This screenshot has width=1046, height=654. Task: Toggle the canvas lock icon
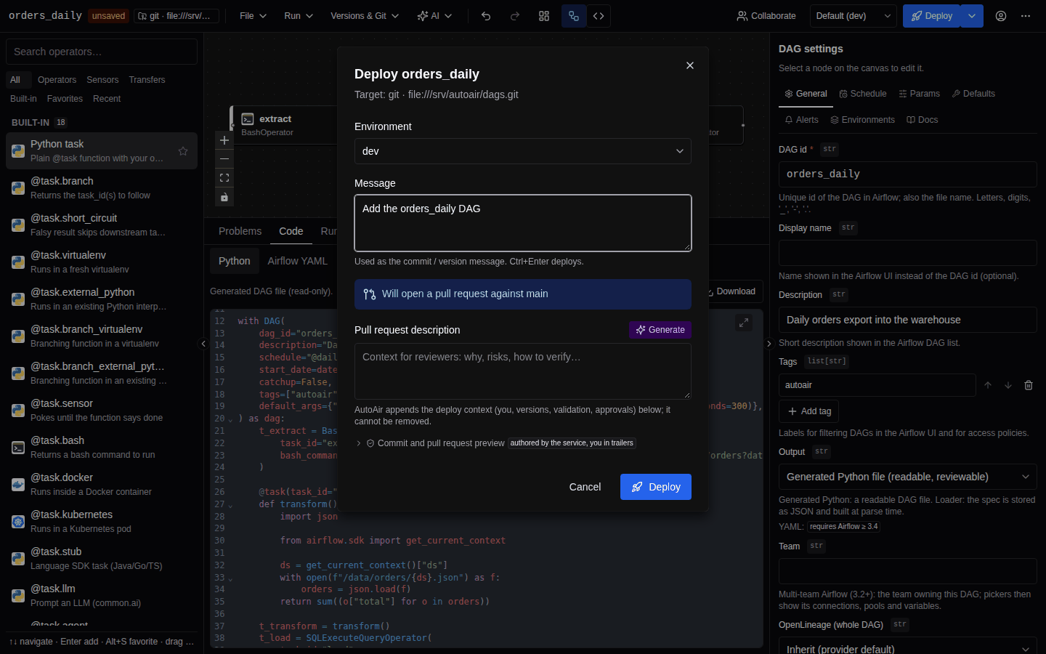click(x=224, y=197)
